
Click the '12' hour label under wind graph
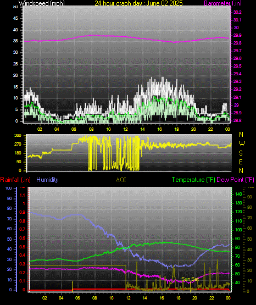coord(125,129)
